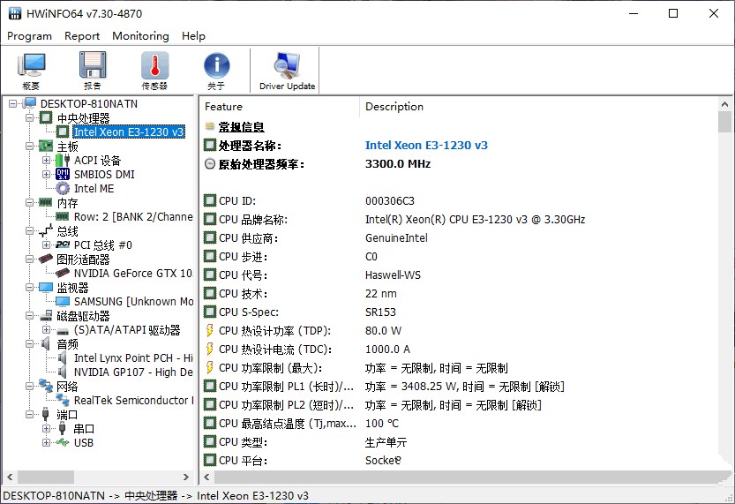This screenshot has height=504, width=735.
Task: Click the GenuineIntel vendor value
Action: 396,238
